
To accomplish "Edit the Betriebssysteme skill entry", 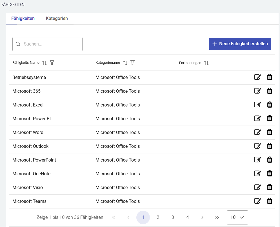I will click(x=257, y=77).
